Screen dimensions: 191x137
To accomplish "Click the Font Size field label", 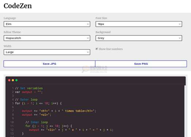I will coord(102,18).
